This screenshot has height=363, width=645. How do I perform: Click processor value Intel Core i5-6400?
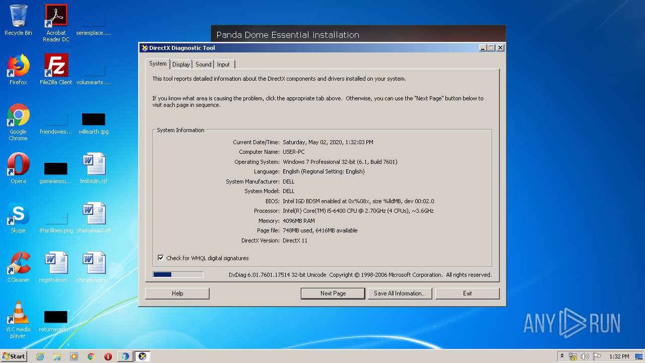point(358,211)
